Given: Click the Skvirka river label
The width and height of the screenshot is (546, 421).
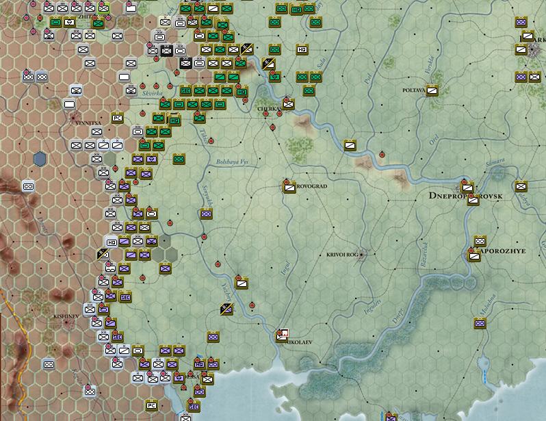Looking at the screenshot, I should (152, 93).
